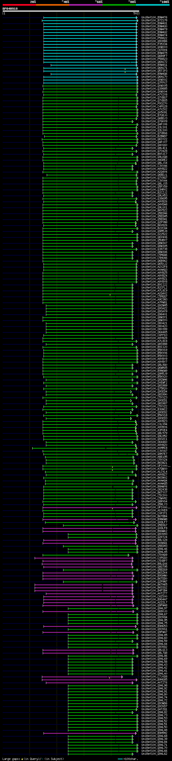
Task: Click label UniRef100_Q6BDJ3
Action: (154, 119)
